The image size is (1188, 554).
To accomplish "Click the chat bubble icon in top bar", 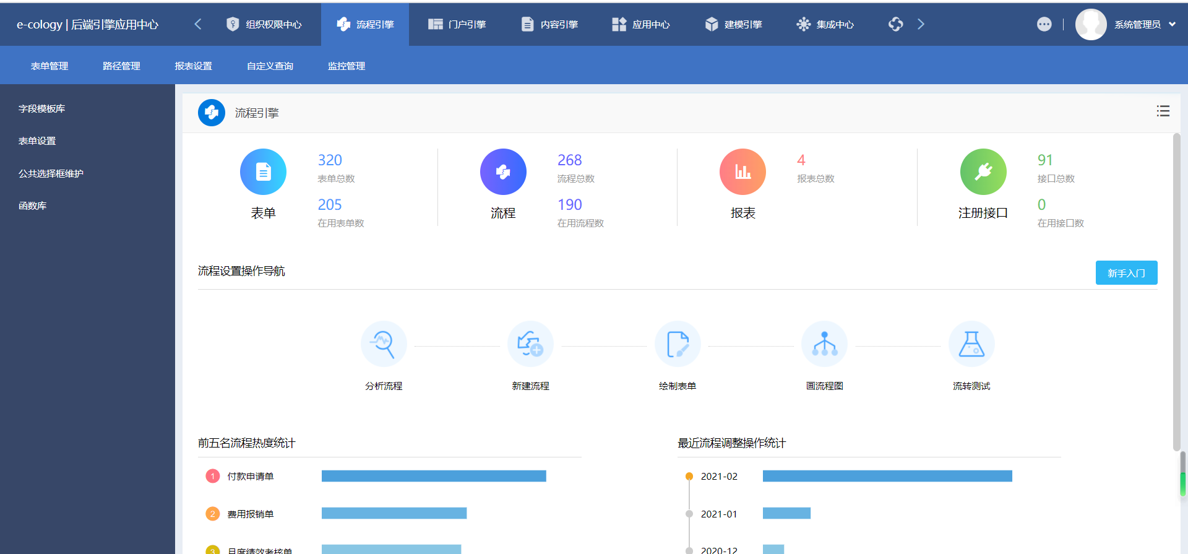I will click(1044, 24).
